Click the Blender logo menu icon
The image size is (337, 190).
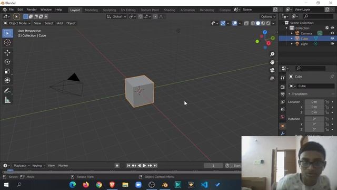pyautogui.click(x=5, y=9)
